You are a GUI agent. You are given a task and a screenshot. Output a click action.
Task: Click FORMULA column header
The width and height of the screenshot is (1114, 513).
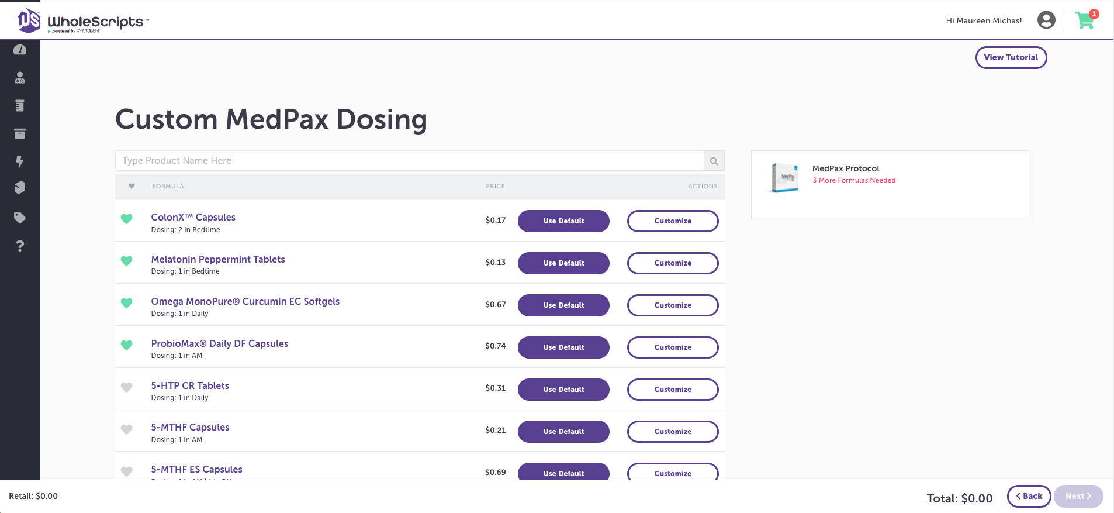point(168,186)
